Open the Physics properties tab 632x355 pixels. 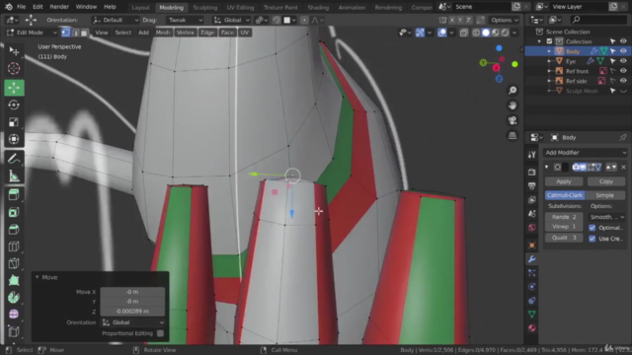(x=532, y=287)
